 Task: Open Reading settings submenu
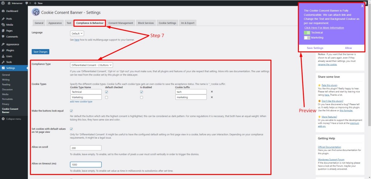click(x=6, y=84)
